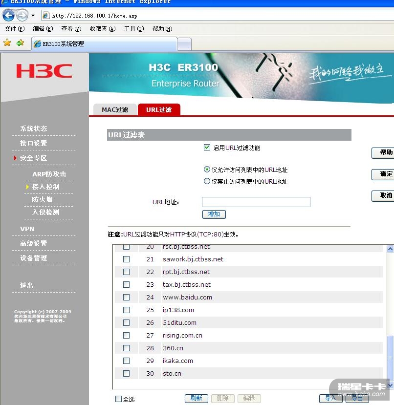This screenshot has height=405, width=394.
Task: Open the recent pages dropdown arrow
Action: pos(33,16)
